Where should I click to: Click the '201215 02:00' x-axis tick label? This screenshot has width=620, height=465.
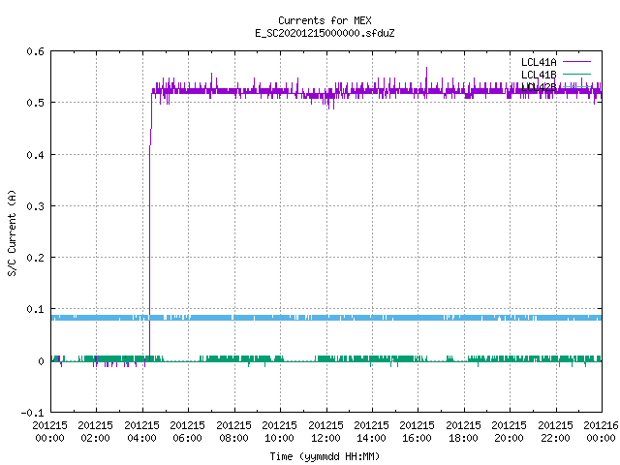click(95, 431)
